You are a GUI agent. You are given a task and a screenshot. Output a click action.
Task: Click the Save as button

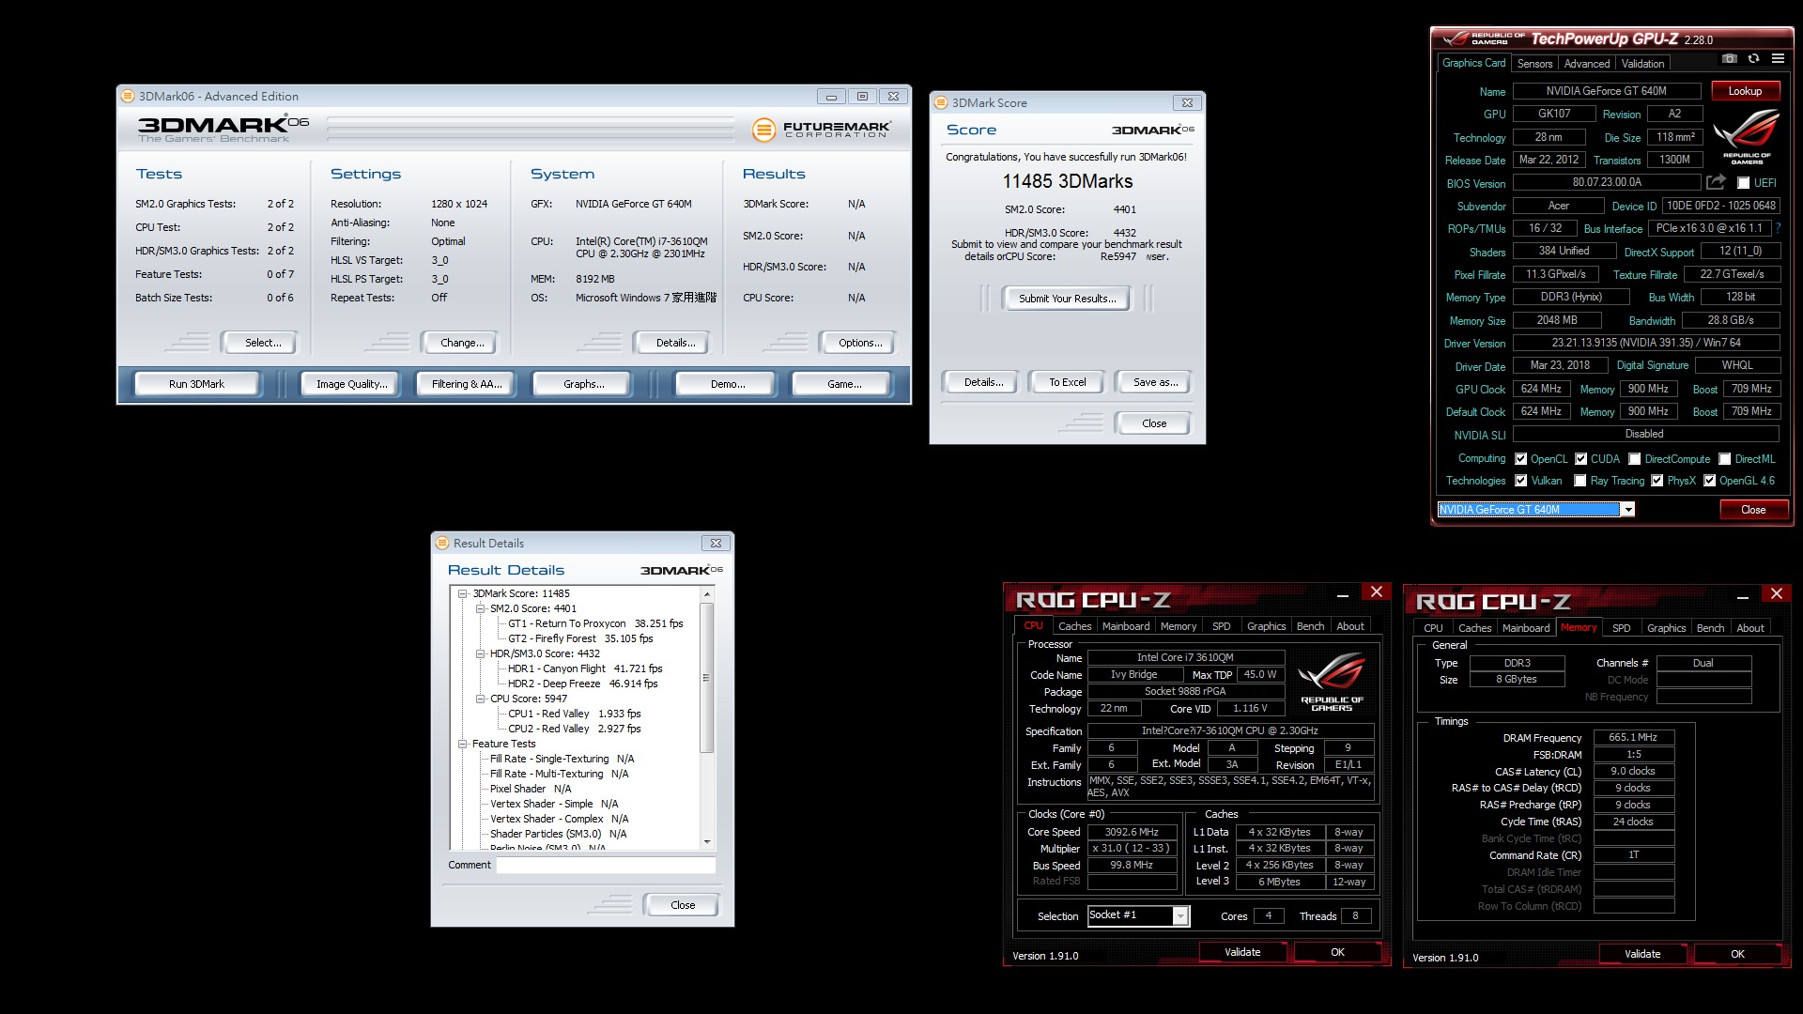[x=1155, y=382]
